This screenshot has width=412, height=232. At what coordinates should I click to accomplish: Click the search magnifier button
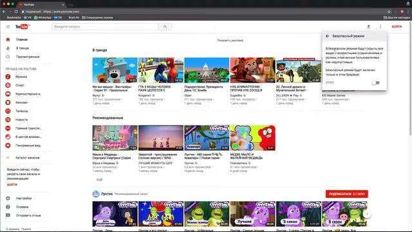165,26
